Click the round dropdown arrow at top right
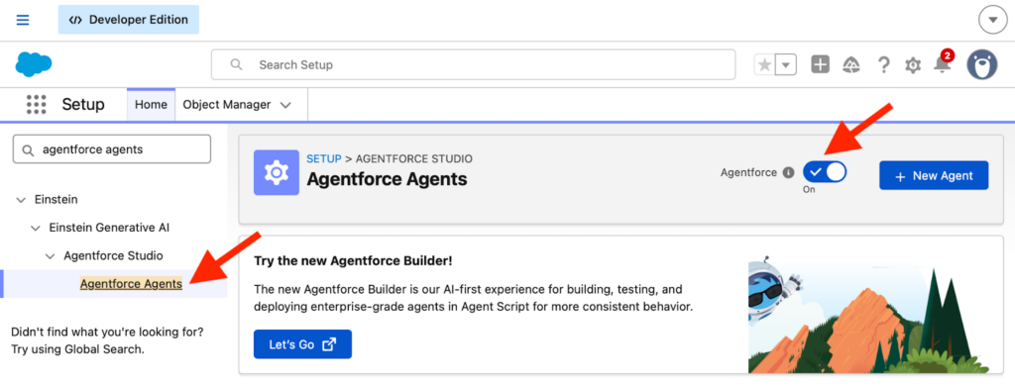Screen dimensions: 1015x386 pos(992,21)
